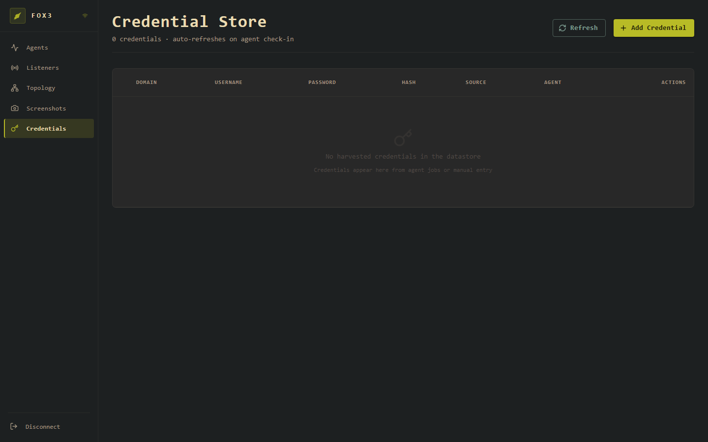708x442 pixels.
Task: Open the Topology view
Action: (49, 88)
